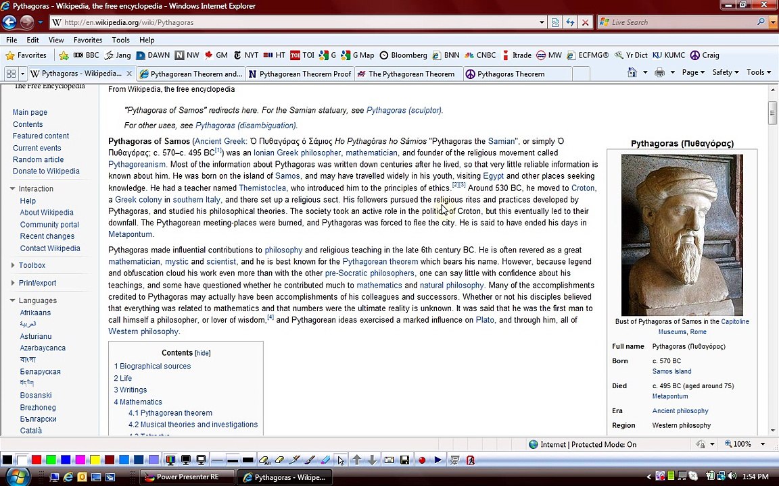Image resolution: width=779 pixels, height=486 pixels.
Task: Open the Quick Tabs grid view
Action: 11,74
